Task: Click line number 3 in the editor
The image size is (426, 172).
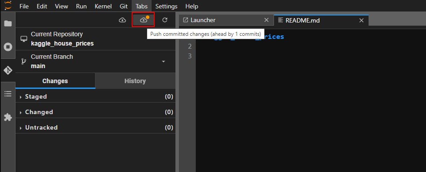Action: click(x=190, y=56)
